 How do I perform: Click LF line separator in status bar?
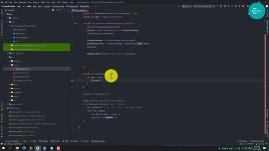tap(246, 144)
